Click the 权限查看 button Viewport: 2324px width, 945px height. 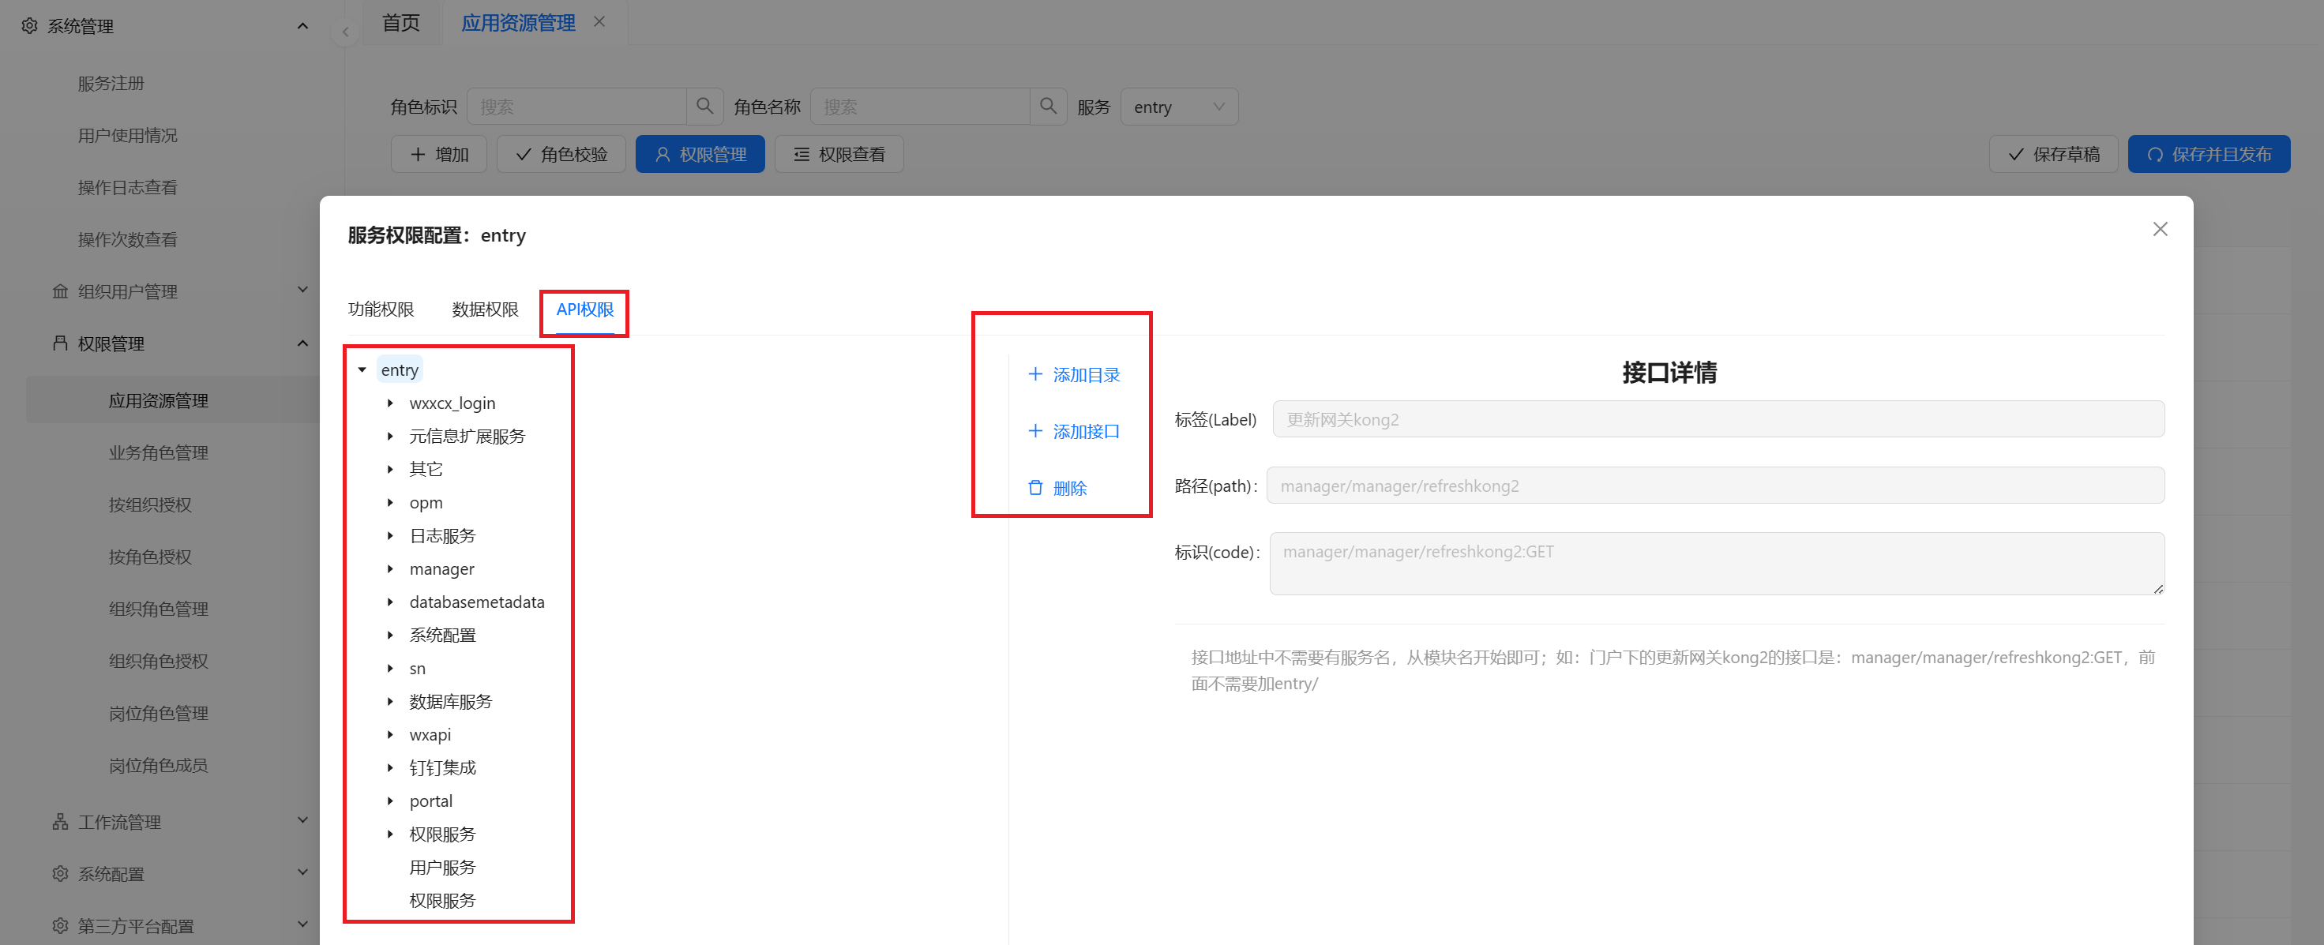point(839,154)
